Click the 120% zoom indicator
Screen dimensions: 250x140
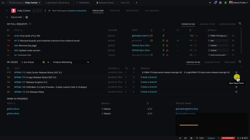[200, 138]
